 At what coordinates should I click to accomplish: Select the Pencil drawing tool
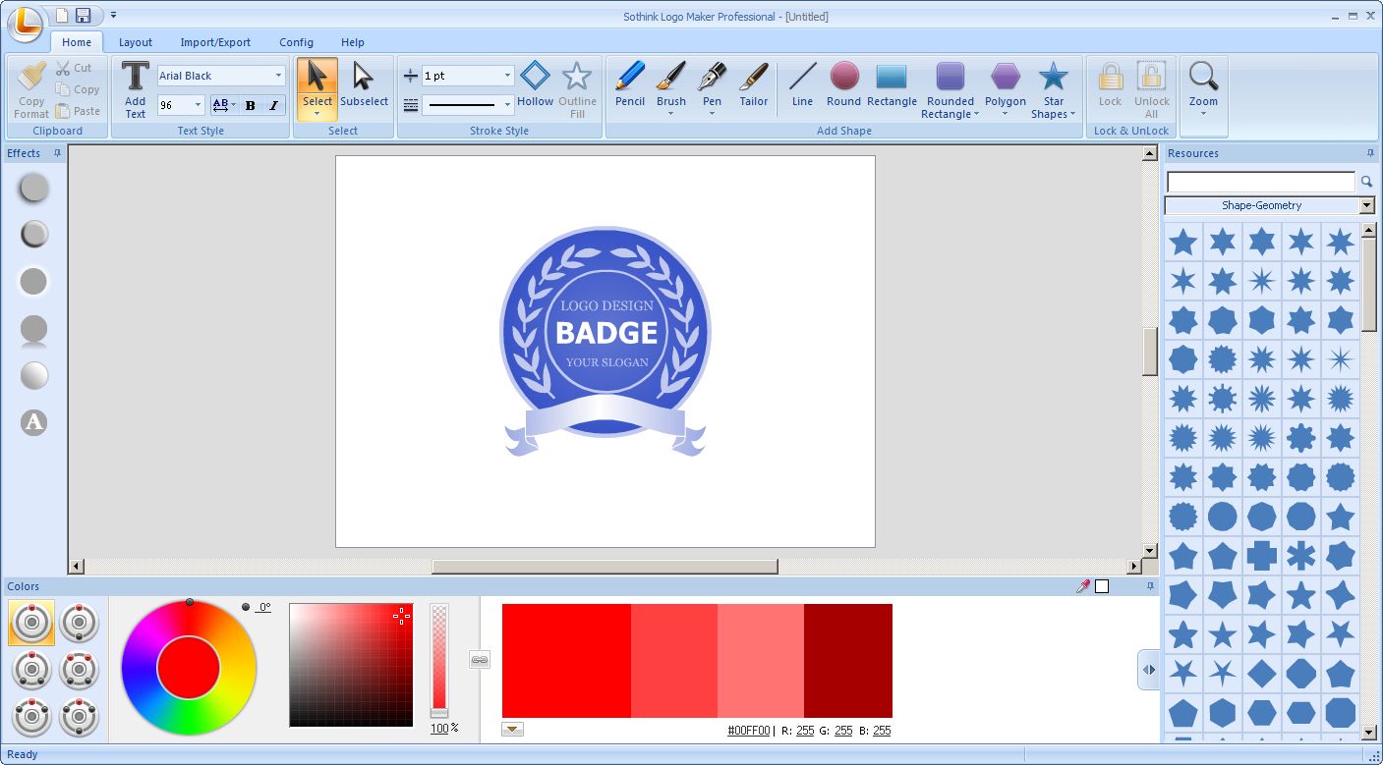(x=629, y=84)
